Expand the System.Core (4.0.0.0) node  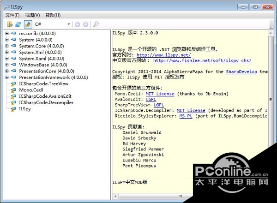[x=7, y=46]
